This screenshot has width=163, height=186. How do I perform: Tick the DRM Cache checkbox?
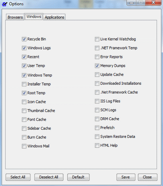click(97, 119)
